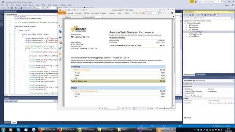The image size is (235, 132).
Task: Open the Protéger ribbon tab
Action: (103, 13)
